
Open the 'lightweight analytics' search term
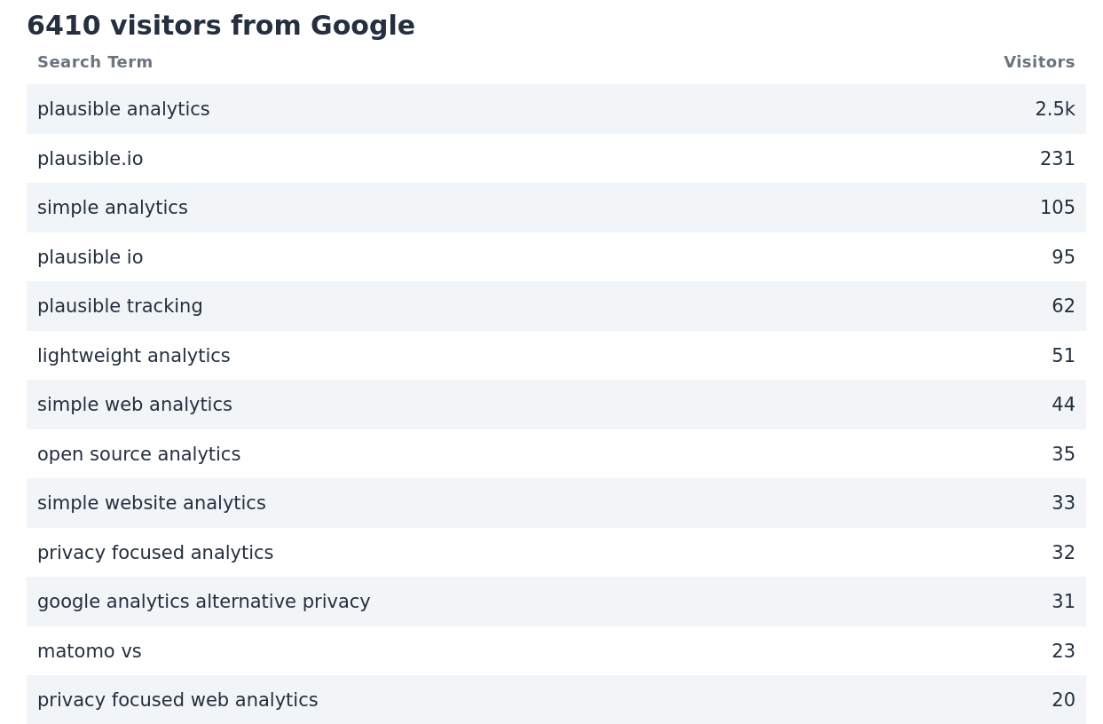click(133, 355)
